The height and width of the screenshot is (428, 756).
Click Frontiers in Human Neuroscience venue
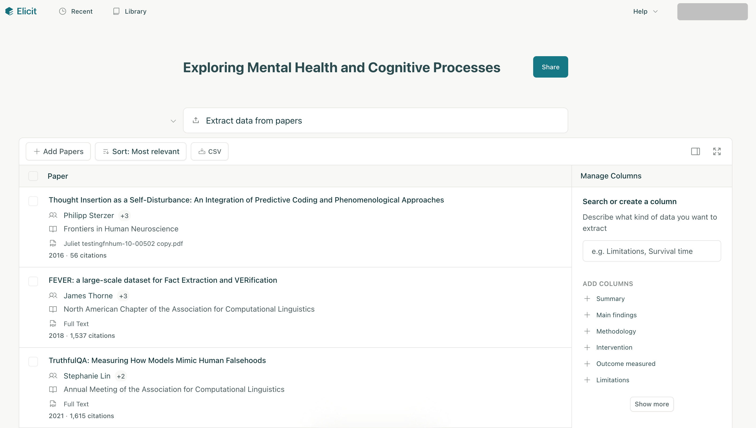[121, 229]
